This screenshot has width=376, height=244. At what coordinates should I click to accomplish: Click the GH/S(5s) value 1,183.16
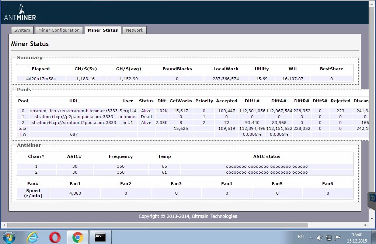pos(86,79)
